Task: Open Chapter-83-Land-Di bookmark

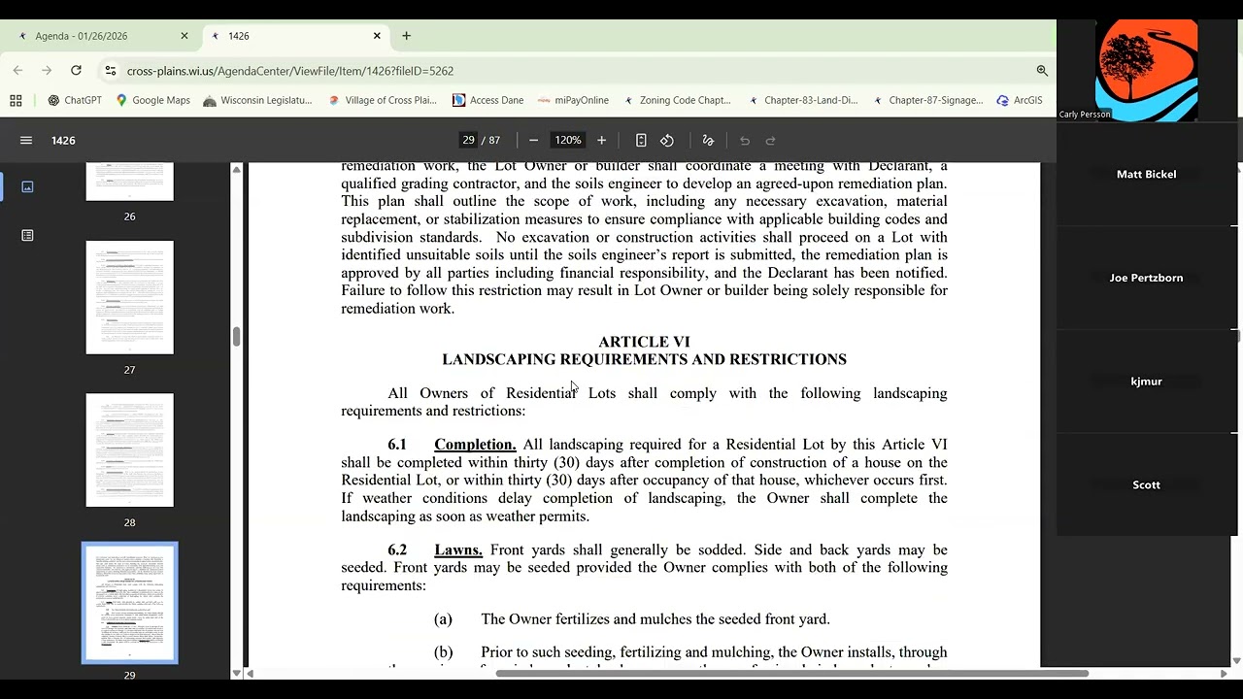Action: click(802, 100)
